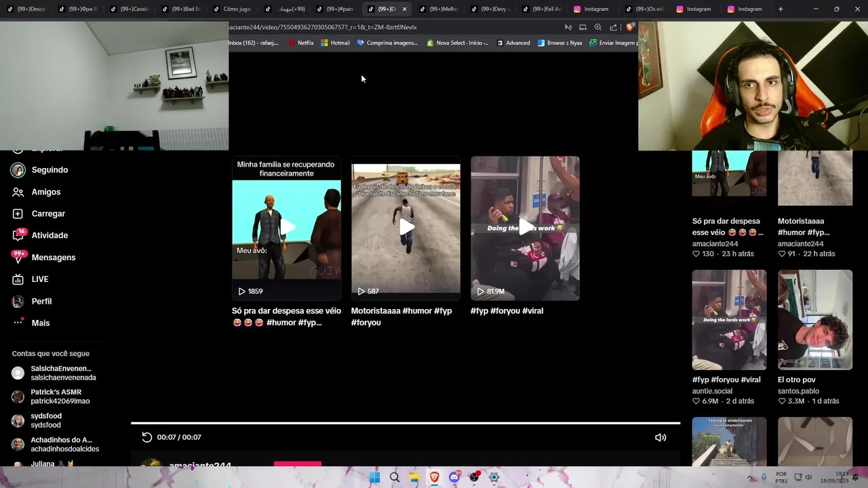Viewport: 868px width, 488px height.
Task: Switch to the '(99+)Bad Bc' tab
Action: coord(180,9)
